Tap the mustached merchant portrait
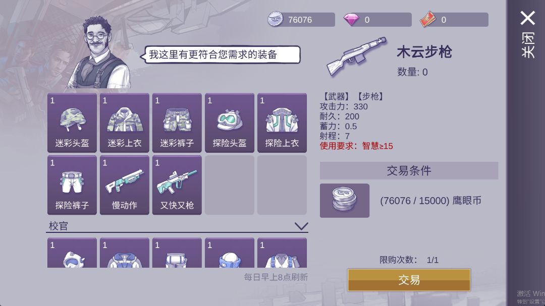Image resolution: width=545 pixels, height=306 pixels. 100,52
